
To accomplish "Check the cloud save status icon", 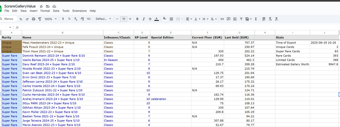I will tap(54, 6).
